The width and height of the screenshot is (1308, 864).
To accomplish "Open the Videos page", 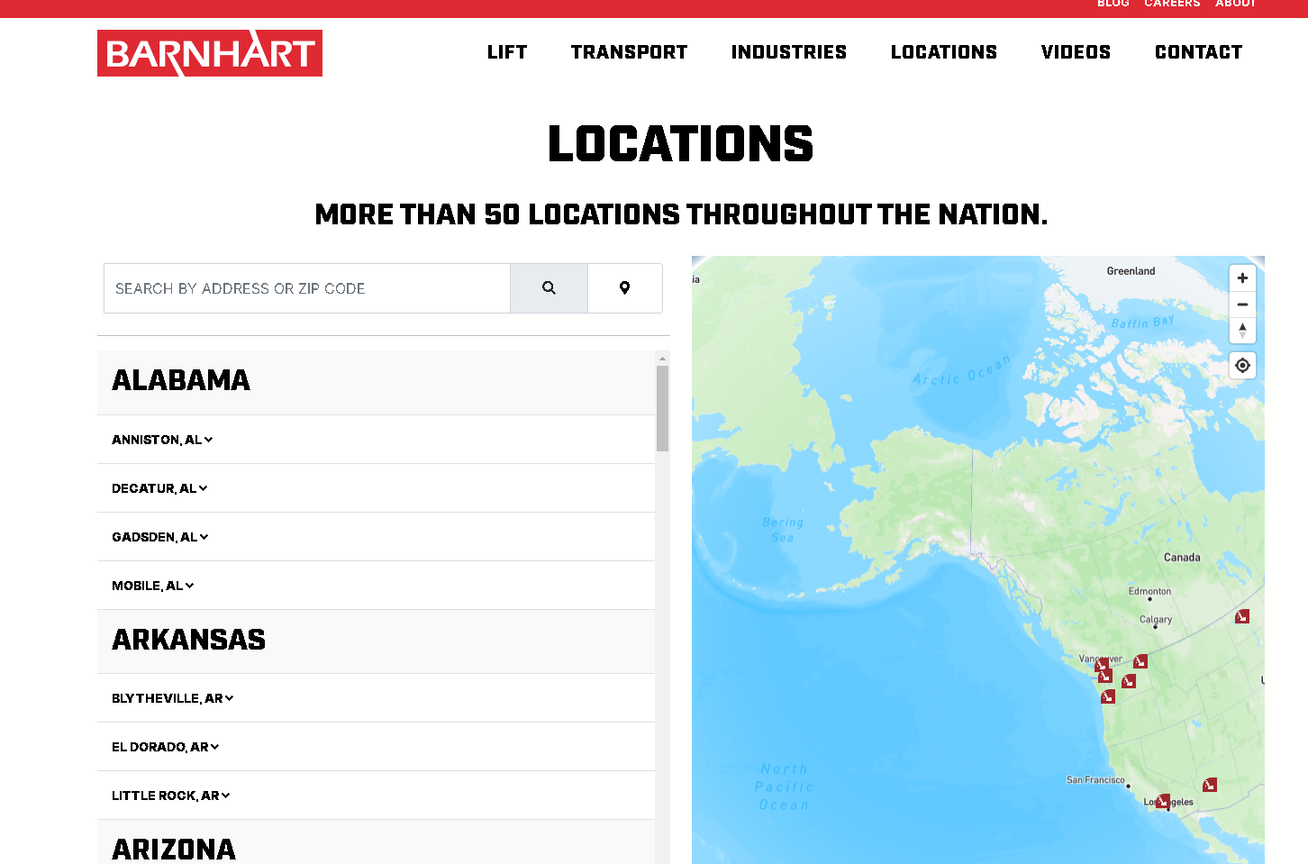I will pyautogui.click(x=1076, y=52).
